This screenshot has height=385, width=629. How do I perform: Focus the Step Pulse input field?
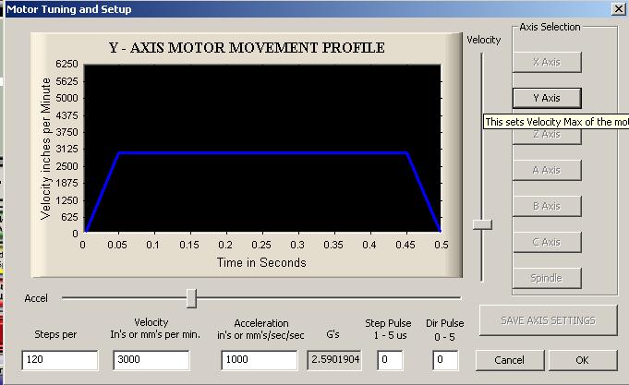[390, 359]
